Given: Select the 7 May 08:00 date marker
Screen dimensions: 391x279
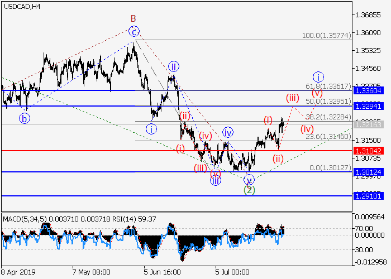Looking at the screenshot, I should tap(91, 273).
